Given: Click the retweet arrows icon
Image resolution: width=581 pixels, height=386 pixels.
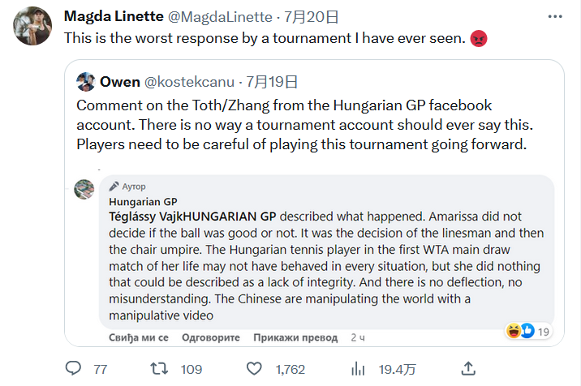Looking at the screenshot, I should point(160,369).
